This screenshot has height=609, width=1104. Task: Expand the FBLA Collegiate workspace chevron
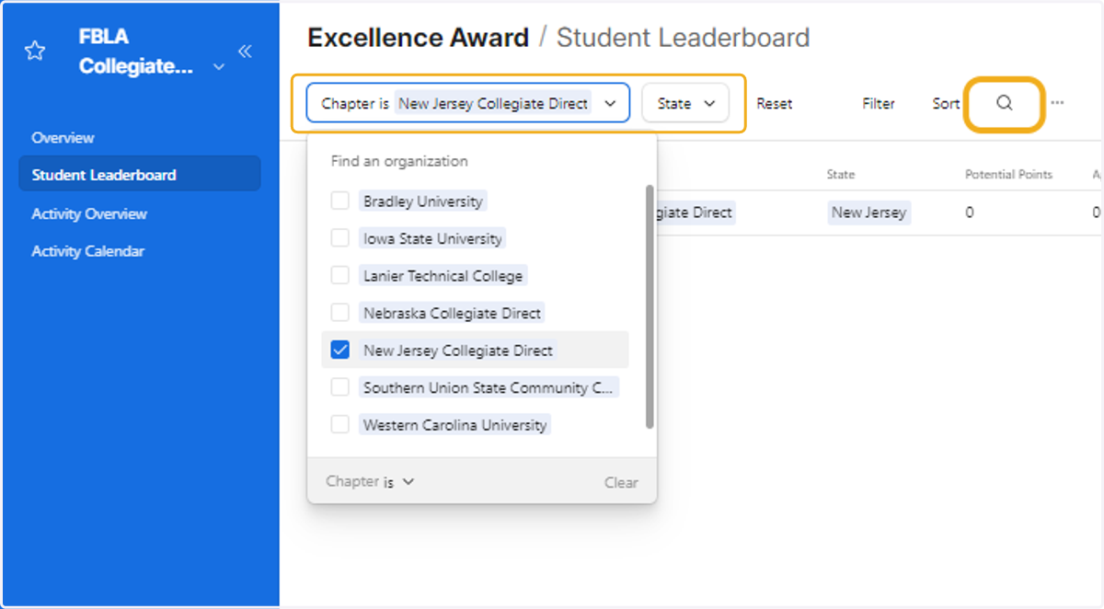pos(218,67)
